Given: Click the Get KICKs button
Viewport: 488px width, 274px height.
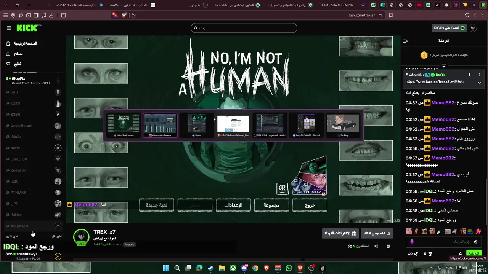Looking at the screenshot, I should 449,28.
